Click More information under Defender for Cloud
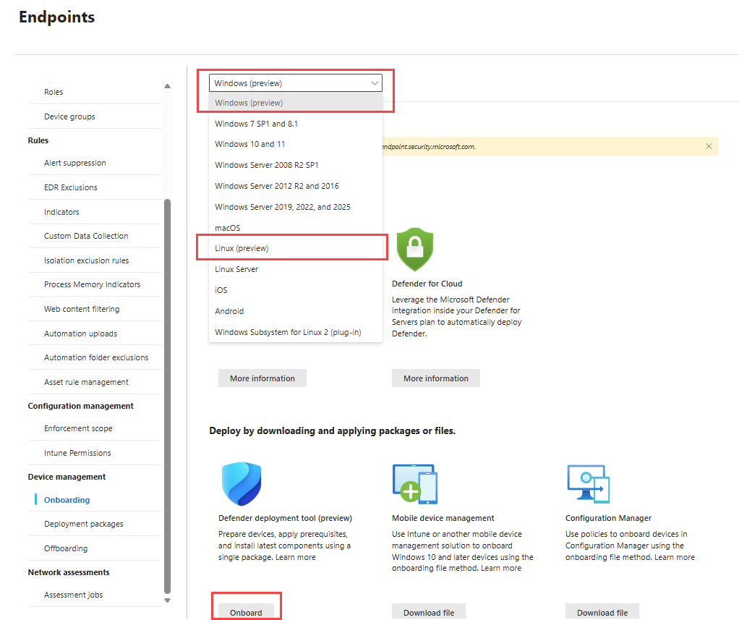Viewport: 739px width, 620px height. (435, 378)
